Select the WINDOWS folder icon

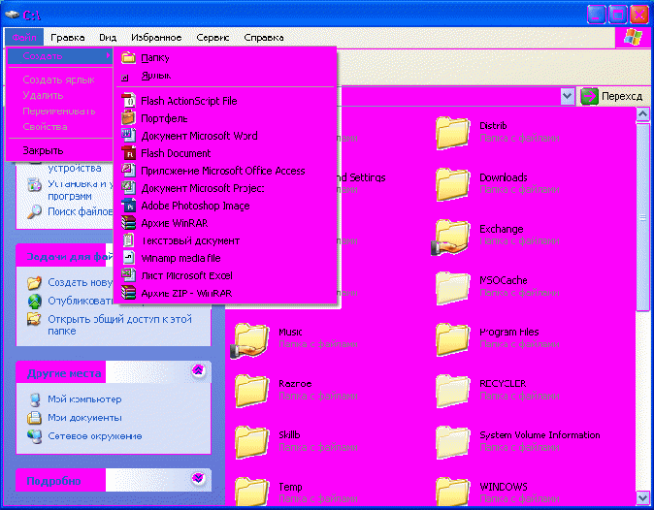click(x=452, y=492)
